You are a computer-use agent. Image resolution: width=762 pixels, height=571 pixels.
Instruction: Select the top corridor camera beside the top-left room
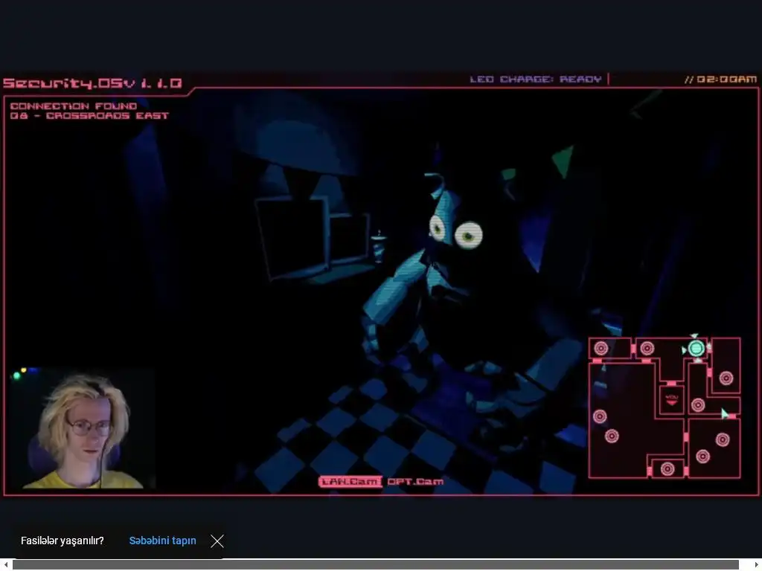coord(647,348)
